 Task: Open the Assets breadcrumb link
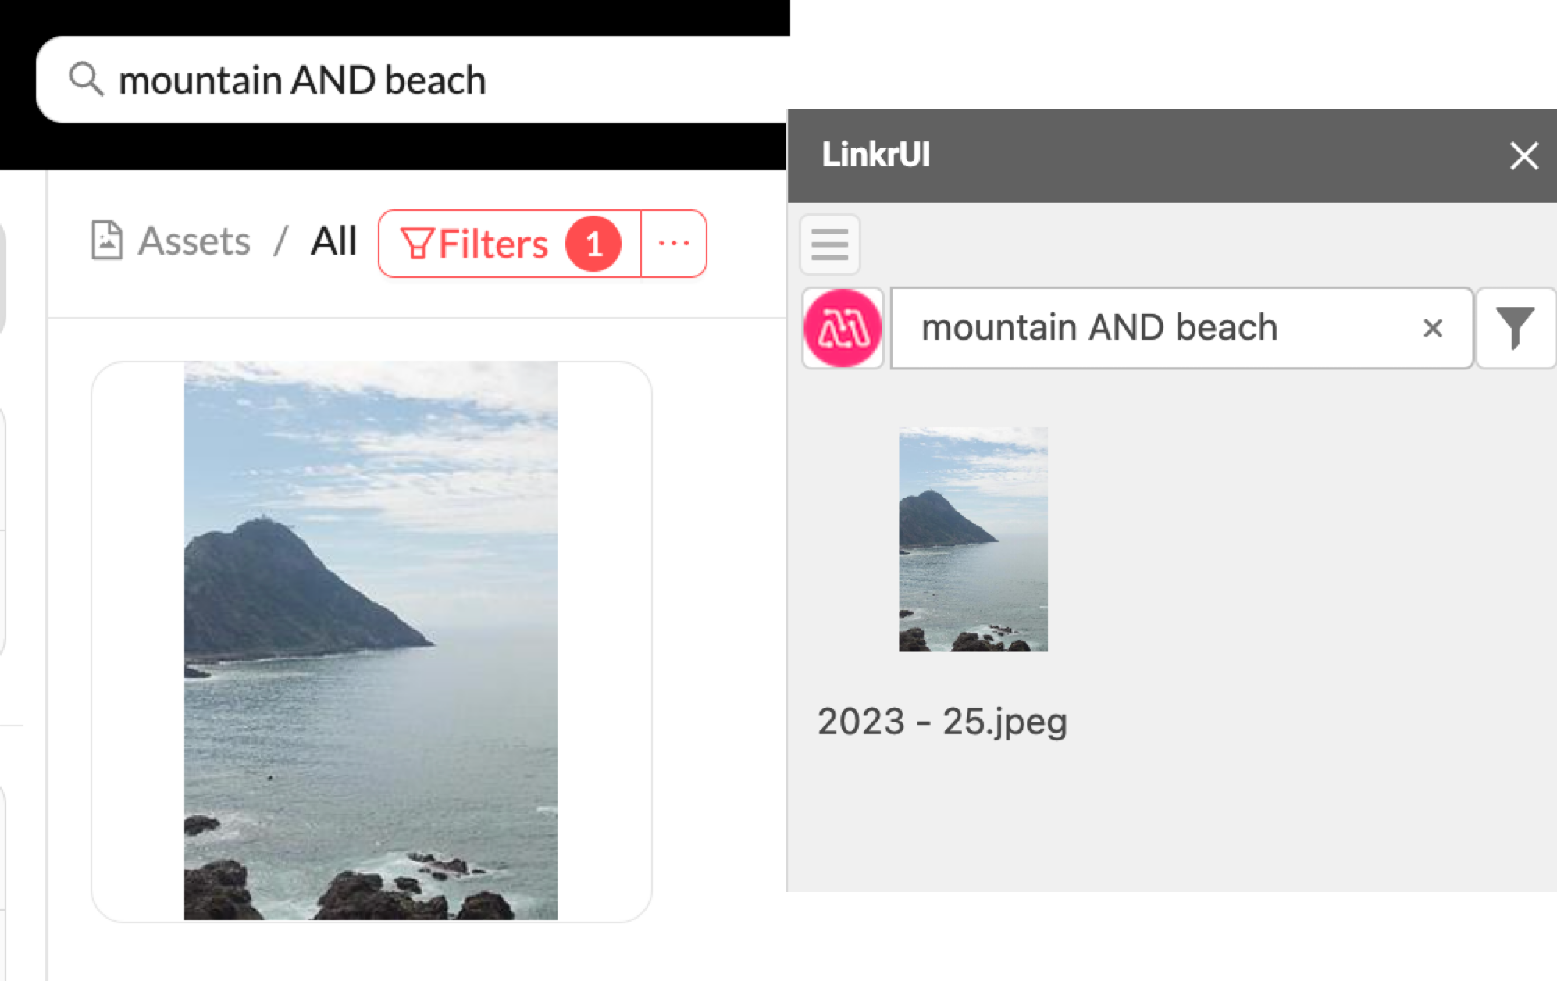194,241
